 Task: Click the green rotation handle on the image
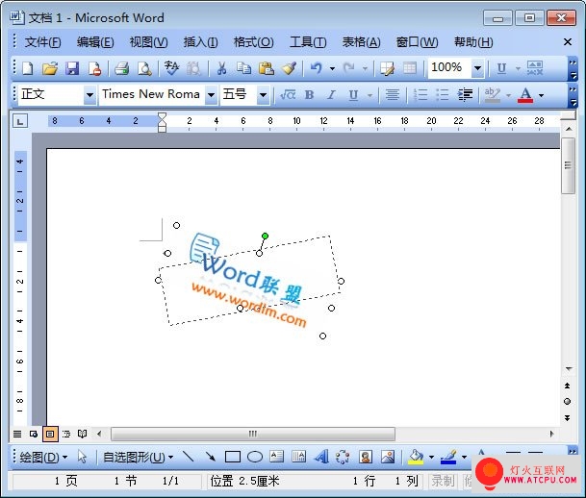[x=265, y=236]
